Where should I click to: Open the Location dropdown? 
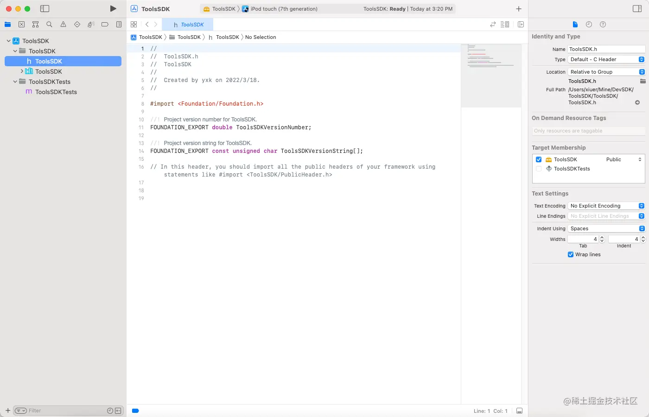tap(606, 72)
